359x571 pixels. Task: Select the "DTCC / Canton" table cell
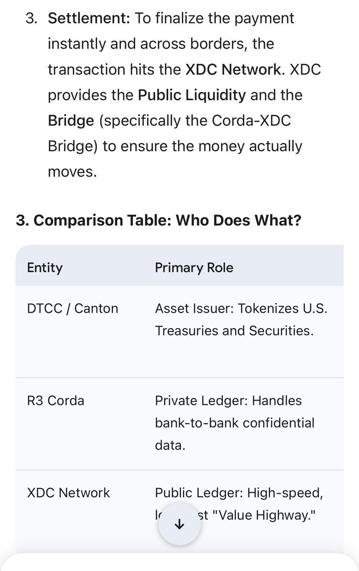tap(72, 308)
